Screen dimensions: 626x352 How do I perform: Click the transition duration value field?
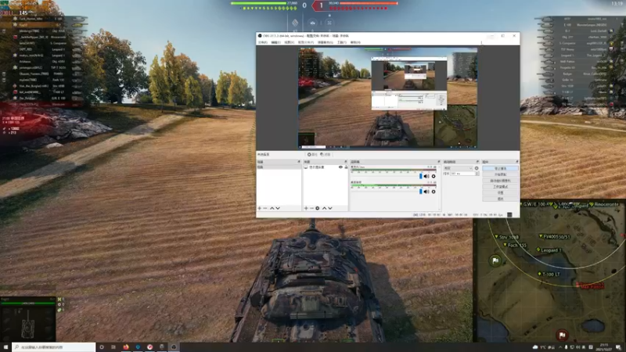coord(462,174)
